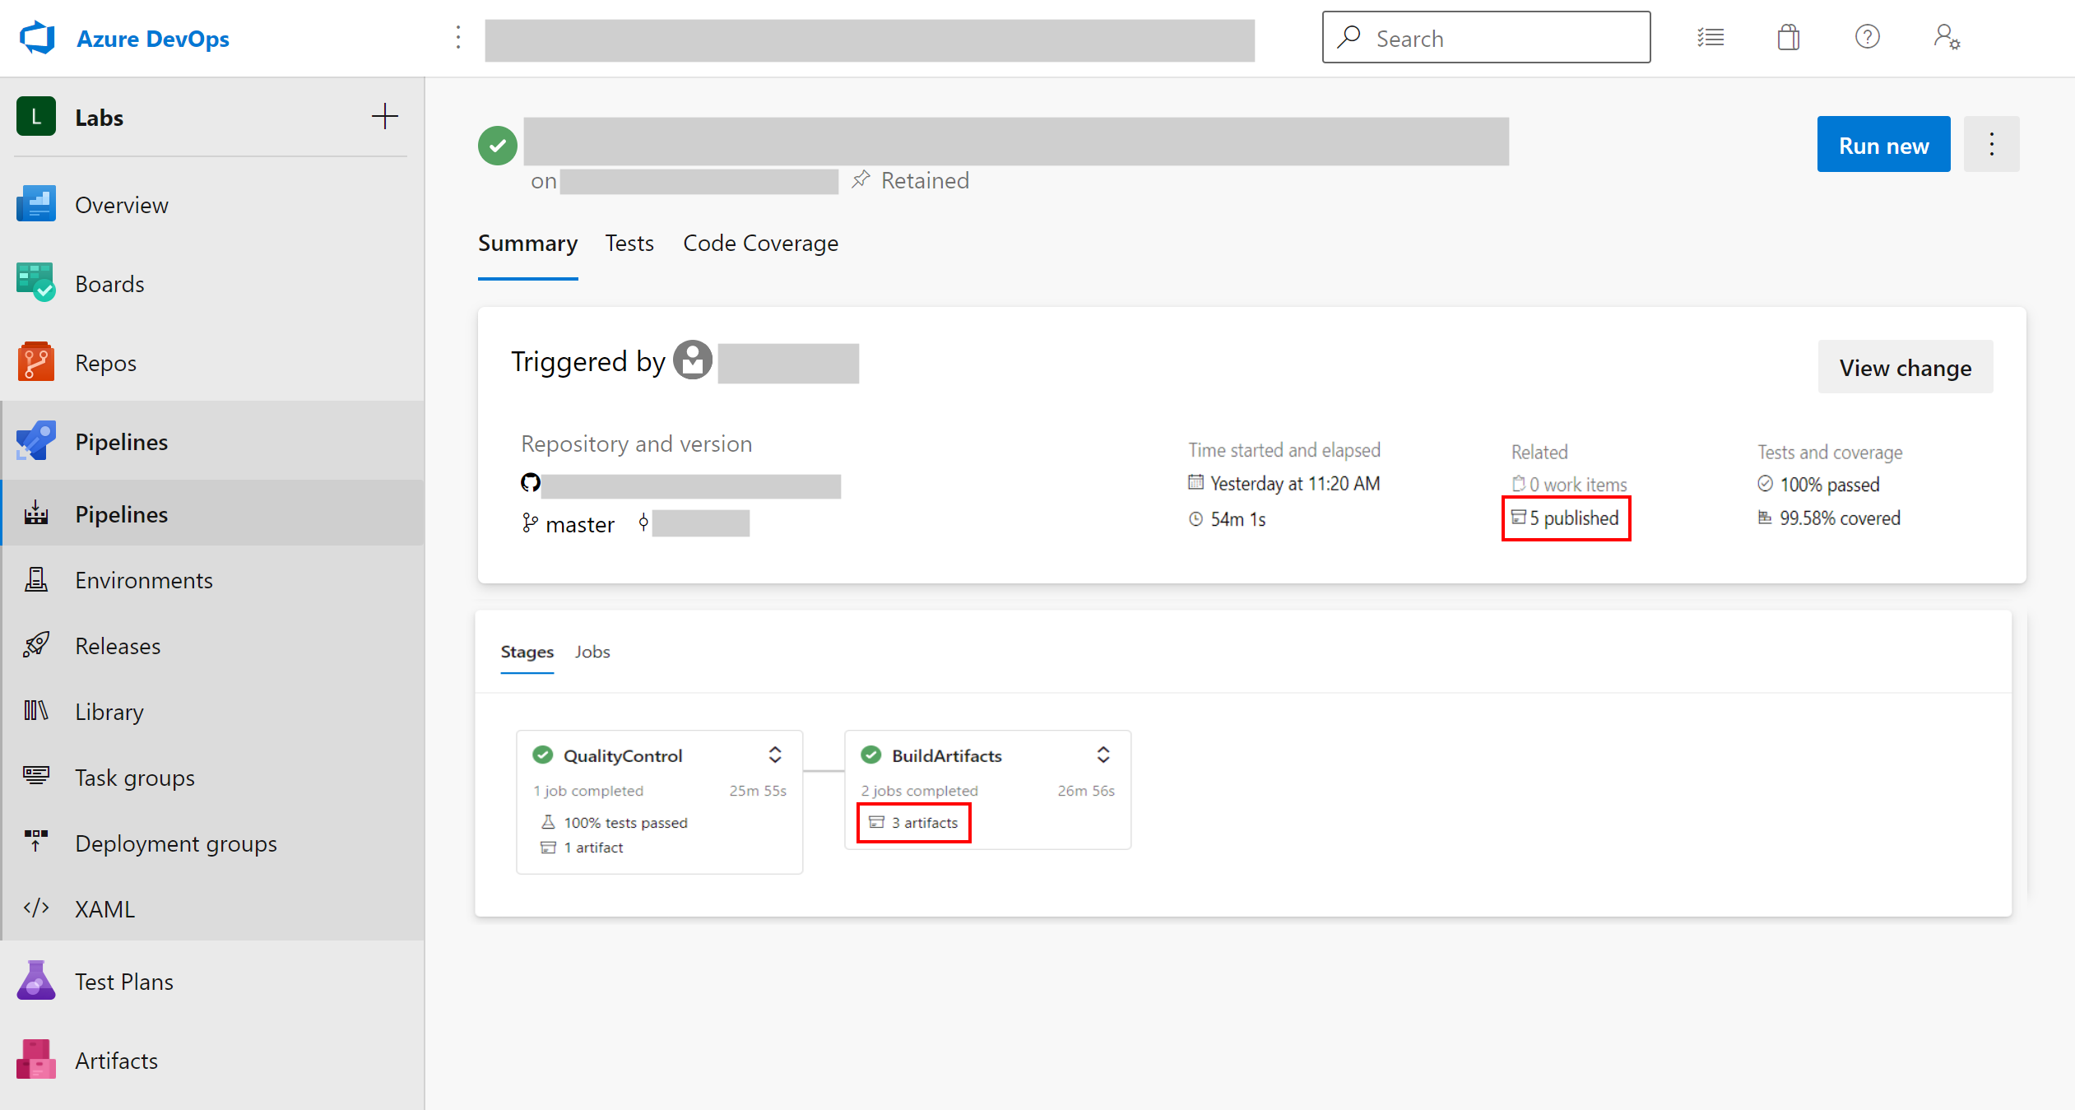This screenshot has width=2075, height=1110.
Task: Open User settings icon
Action: click(1947, 38)
